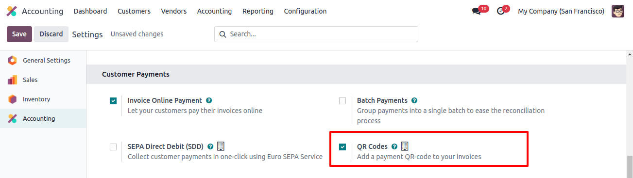The height and width of the screenshot is (178, 633).
Task: Click the vertical scrollbar thumb
Action: click(630, 166)
